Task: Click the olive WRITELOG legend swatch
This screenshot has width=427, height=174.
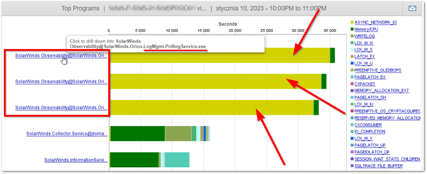Action: [352, 36]
